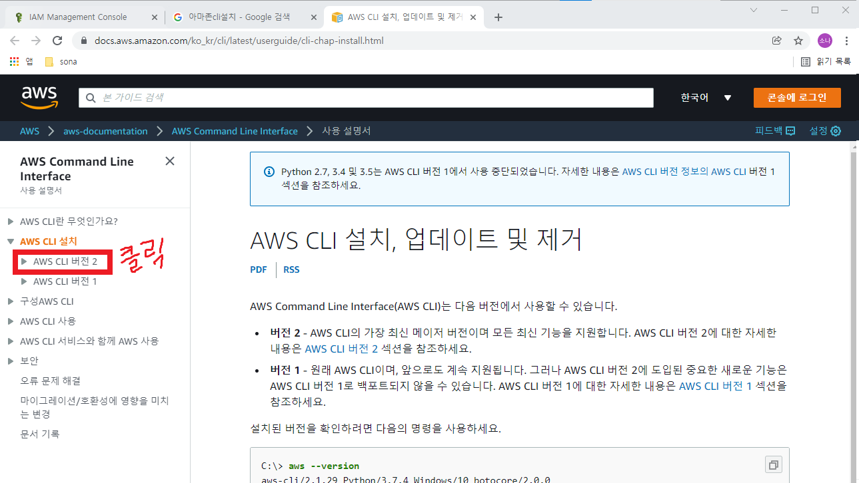Screen dimensions: 859x483
Task: Click the site lock icon in address bar
Action: pos(84,41)
